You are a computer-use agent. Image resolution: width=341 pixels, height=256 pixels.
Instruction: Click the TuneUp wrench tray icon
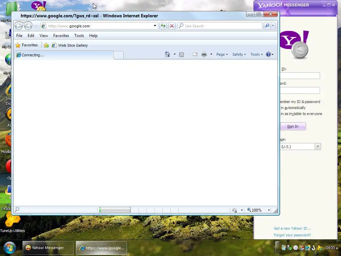click(x=320, y=248)
